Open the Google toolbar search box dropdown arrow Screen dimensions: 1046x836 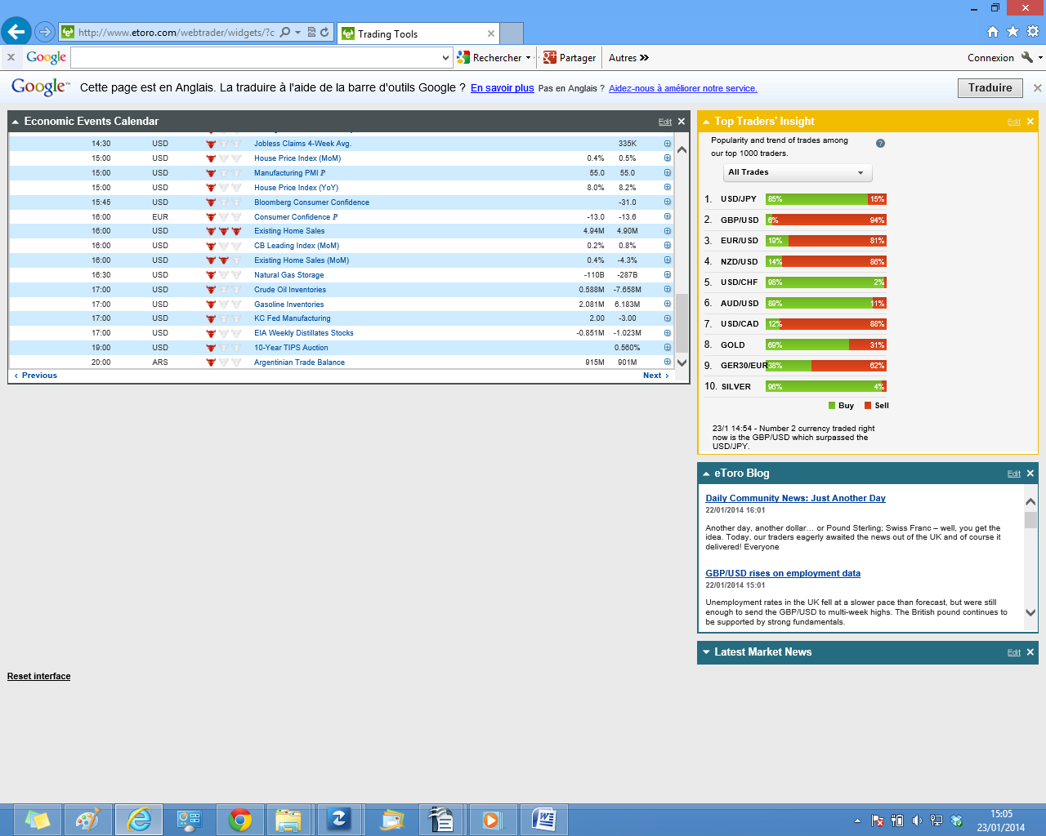pyautogui.click(x=445, y=58)
